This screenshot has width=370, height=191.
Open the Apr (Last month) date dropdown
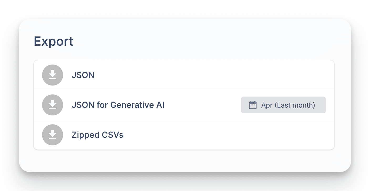tap(283, 105)
